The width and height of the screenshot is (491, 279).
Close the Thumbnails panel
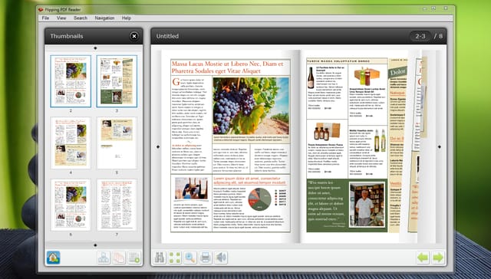point(134,36)
